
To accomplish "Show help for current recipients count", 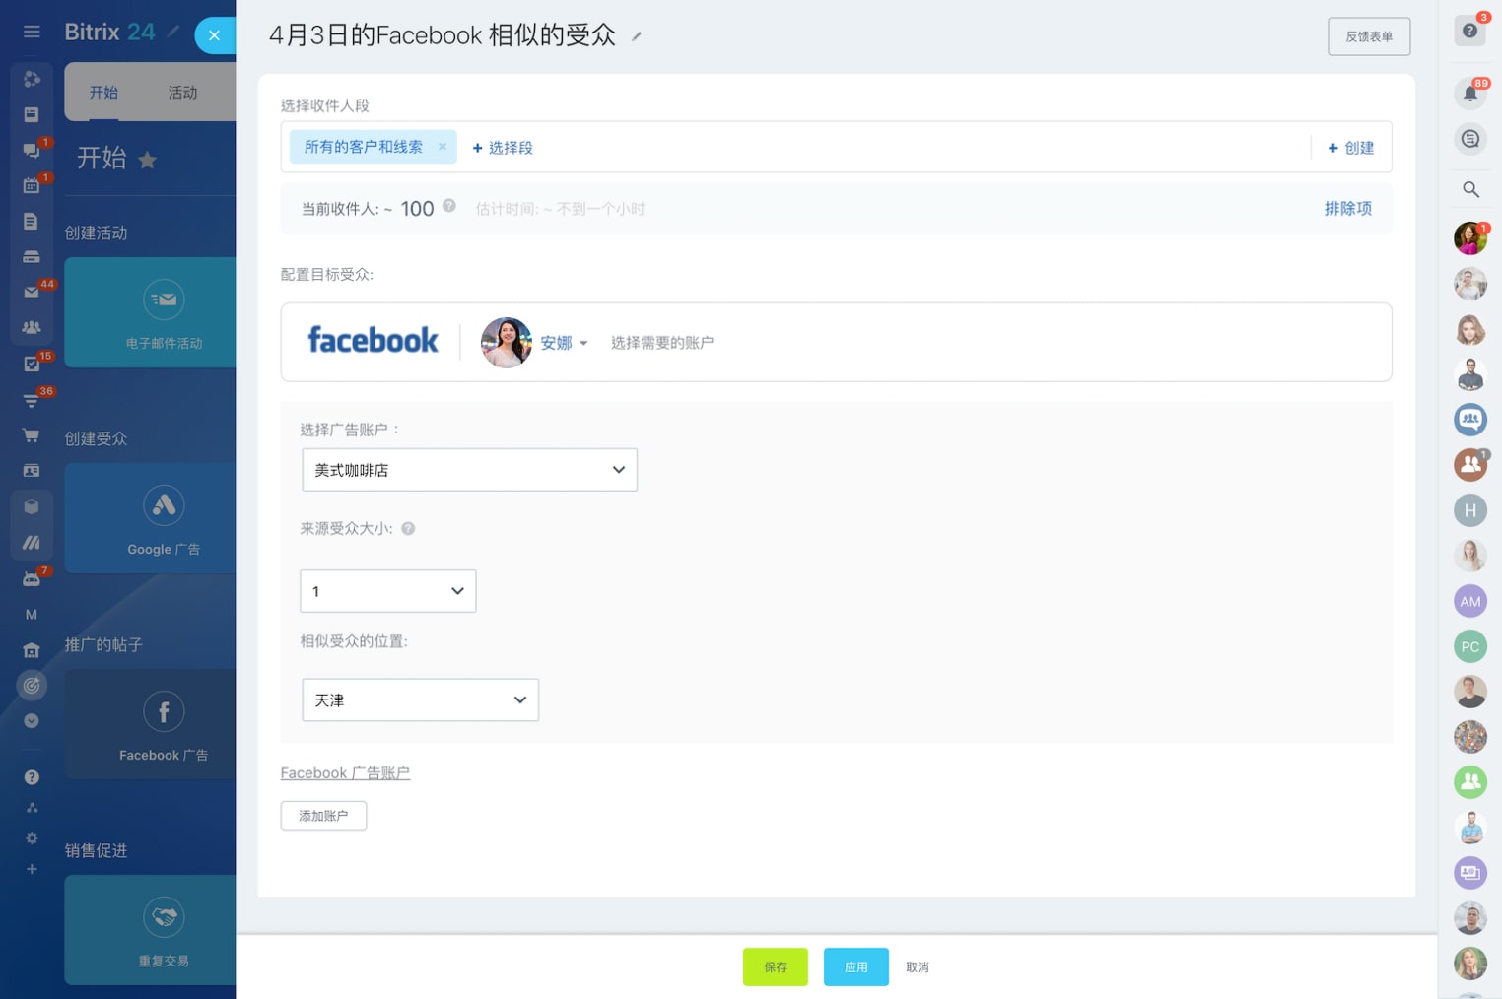I will [449, 206].
